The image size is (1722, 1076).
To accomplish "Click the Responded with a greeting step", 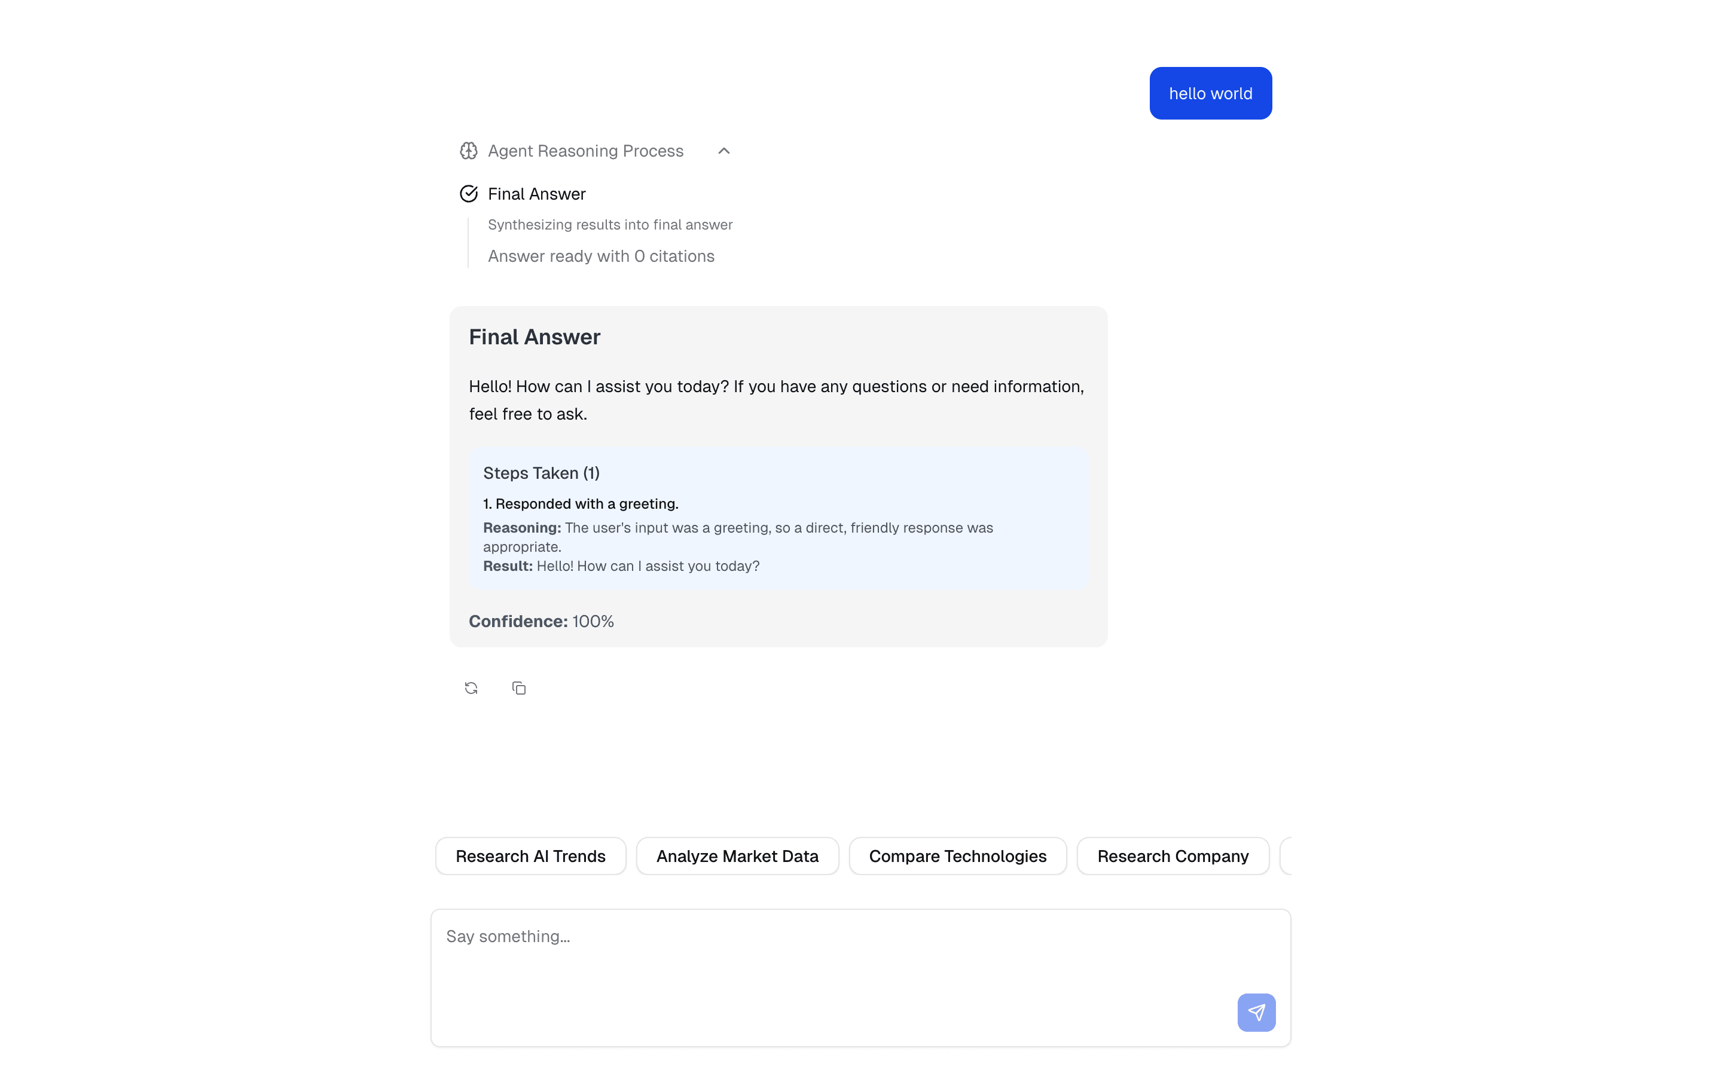I will [581, 504].
